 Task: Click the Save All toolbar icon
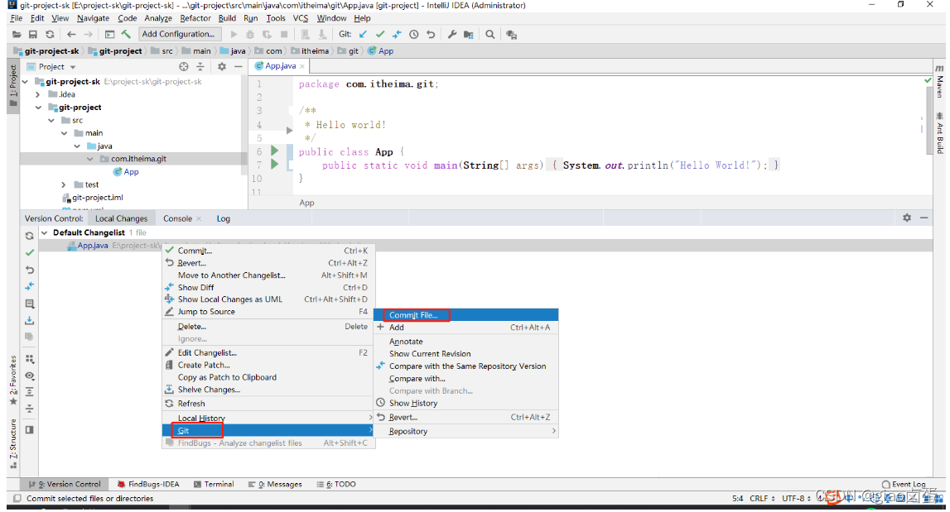33,35
